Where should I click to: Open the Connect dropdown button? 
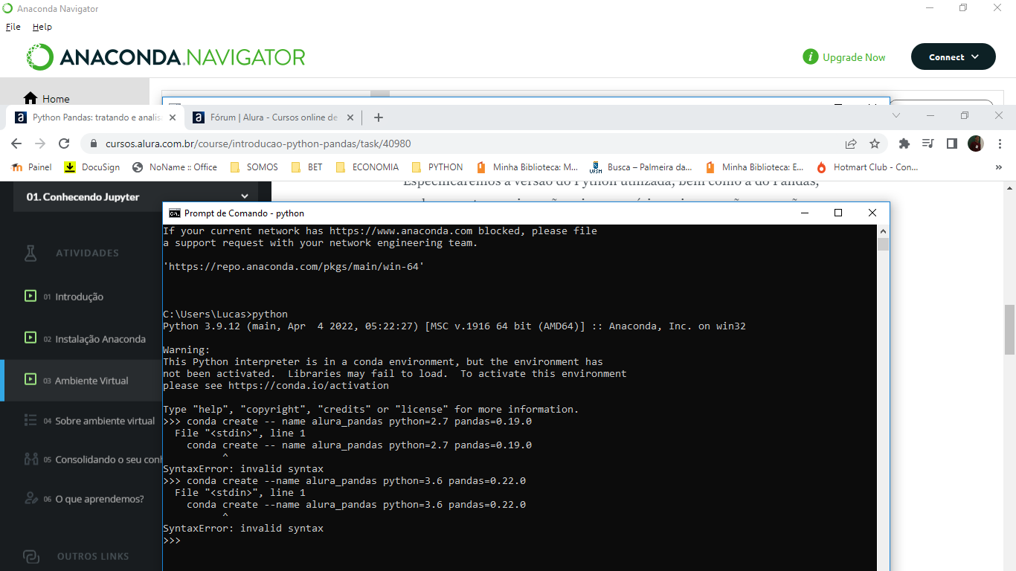[953, 57]
